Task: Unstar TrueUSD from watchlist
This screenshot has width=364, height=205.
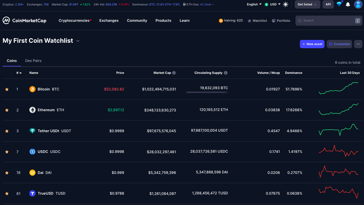Action: click(x=7, y=193)
